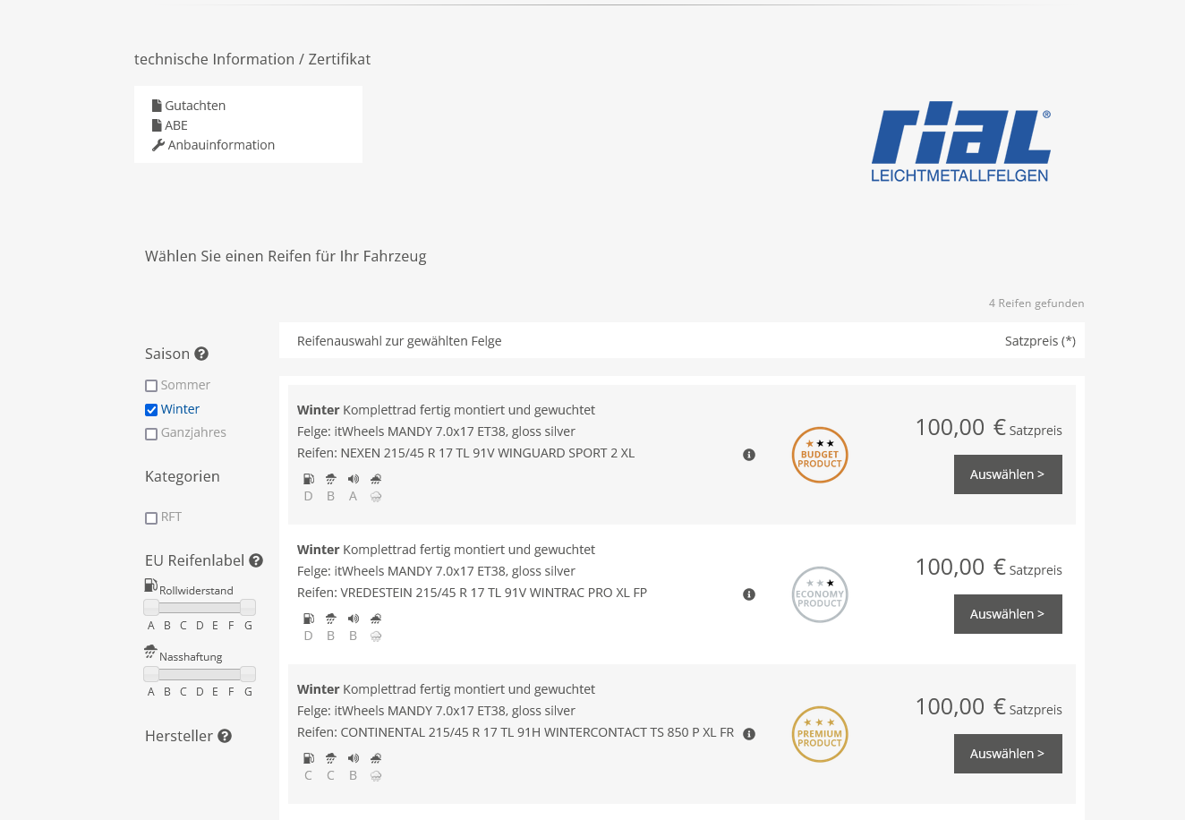This screenshot has height=820, width=1185.
Task: Open the Saison help question mark
Action: (x=201, y=354)
